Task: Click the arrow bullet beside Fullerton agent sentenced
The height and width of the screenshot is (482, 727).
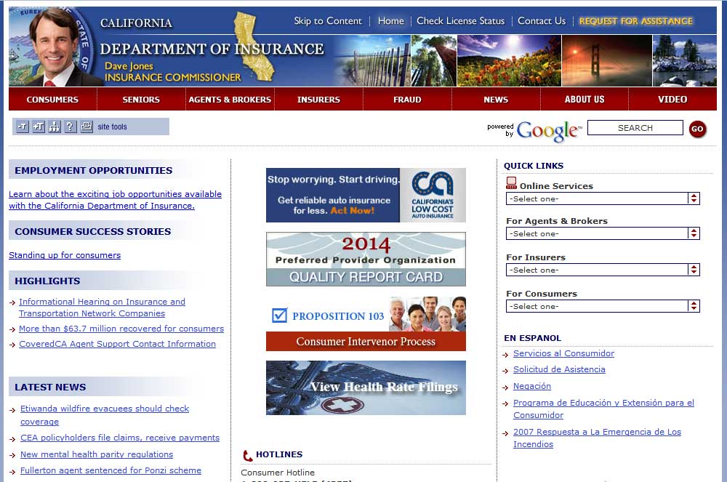Action: click(x=13, y=472)
